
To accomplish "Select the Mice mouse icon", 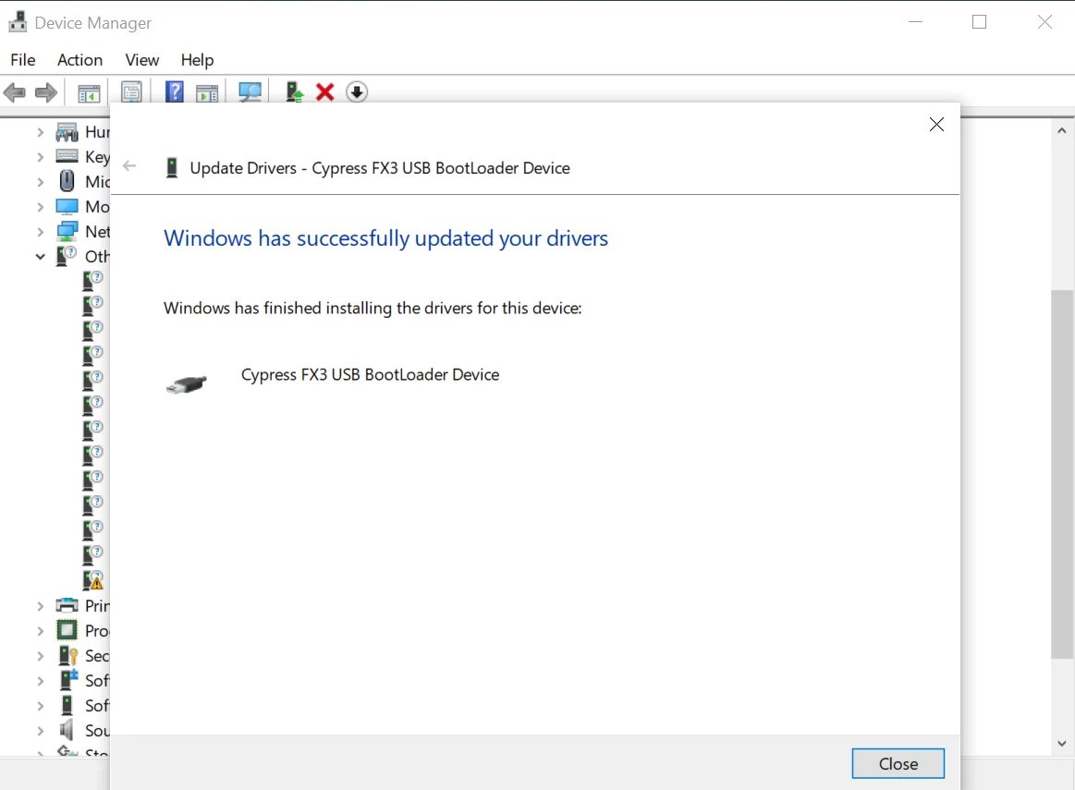I will click(67, 181).
